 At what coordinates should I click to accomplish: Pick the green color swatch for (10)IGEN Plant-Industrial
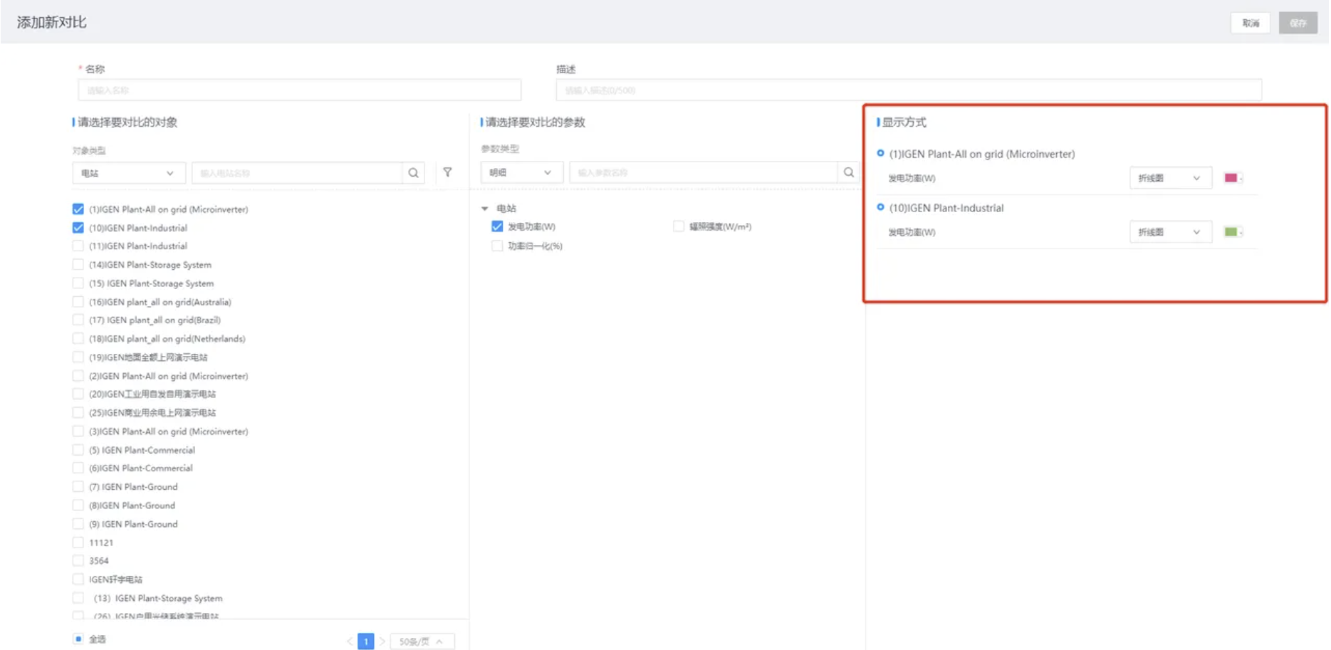1233,232
